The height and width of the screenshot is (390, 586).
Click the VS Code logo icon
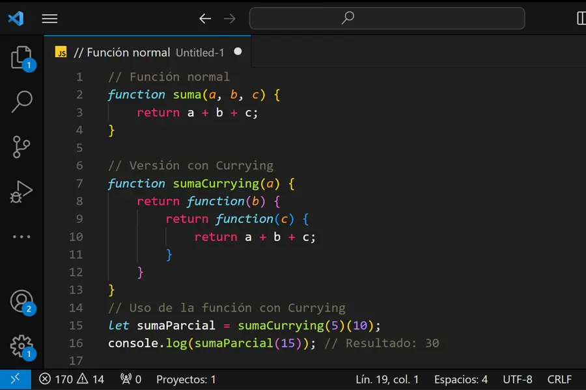16,18
